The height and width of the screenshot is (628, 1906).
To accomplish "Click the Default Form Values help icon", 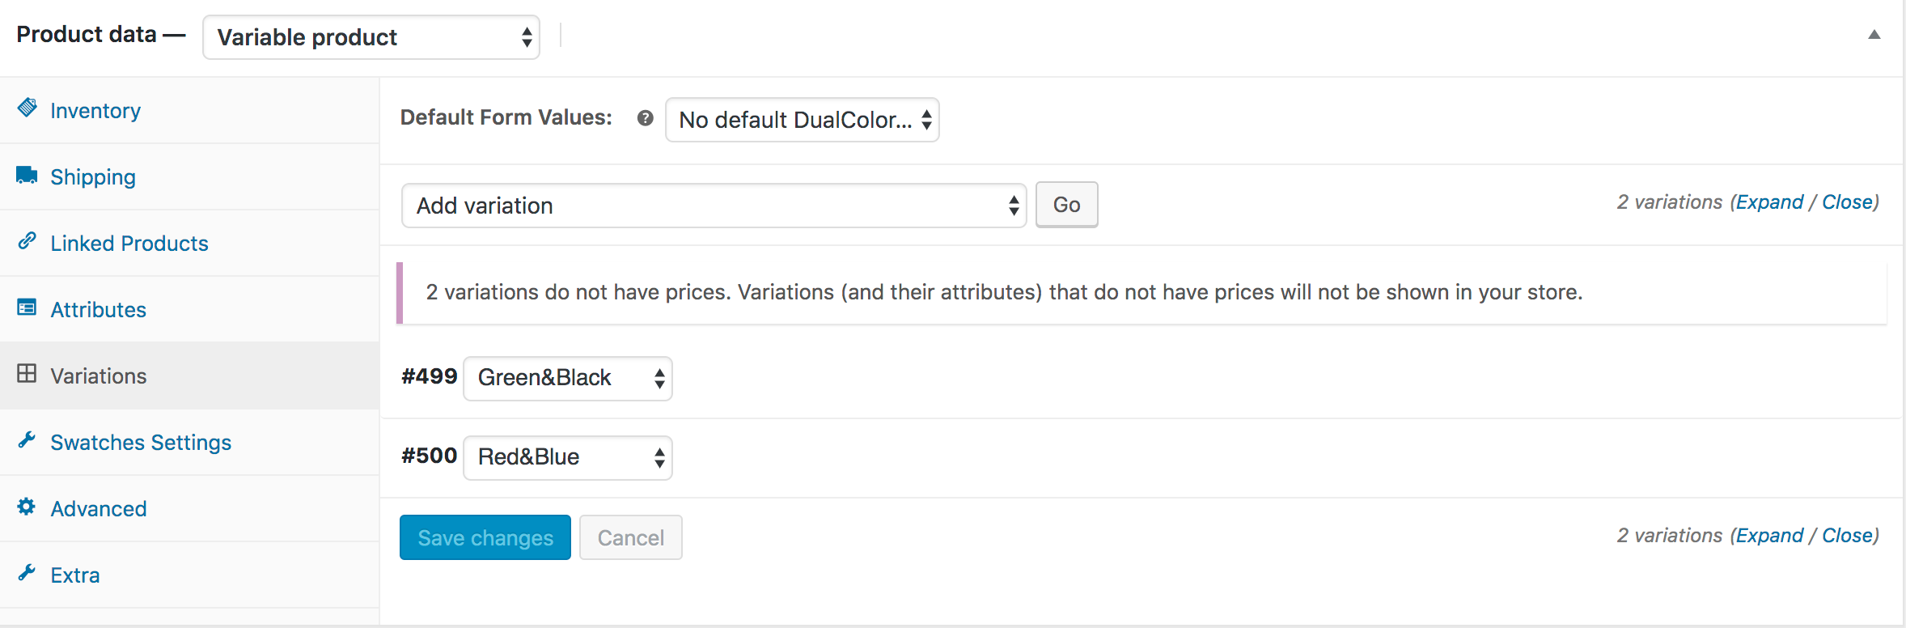I will 645,118.
